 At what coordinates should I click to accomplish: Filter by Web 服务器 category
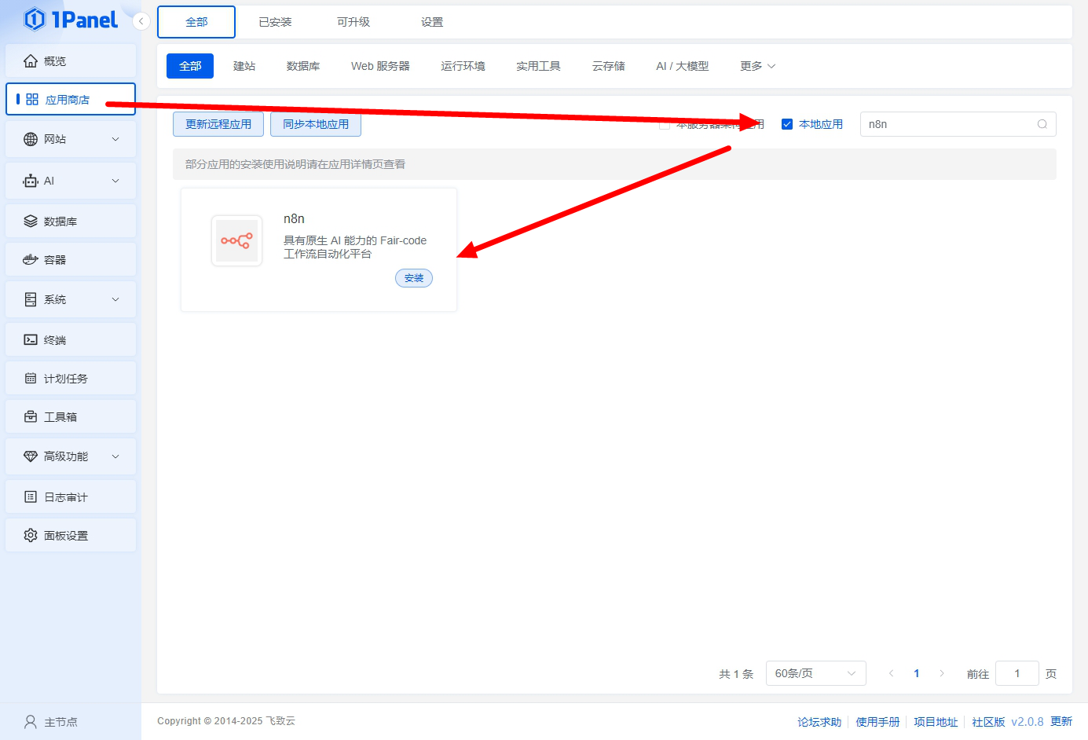380,66
